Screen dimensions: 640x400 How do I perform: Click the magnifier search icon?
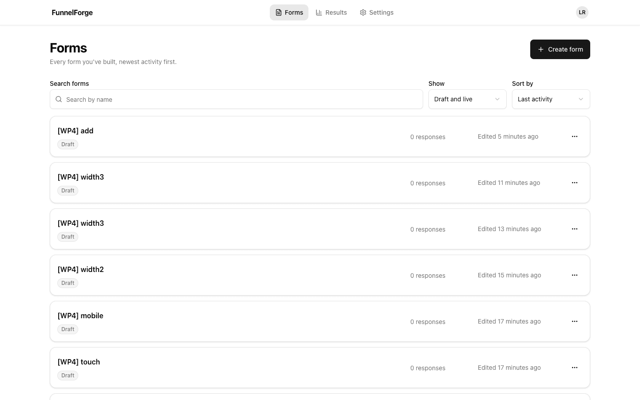(59, 99)
